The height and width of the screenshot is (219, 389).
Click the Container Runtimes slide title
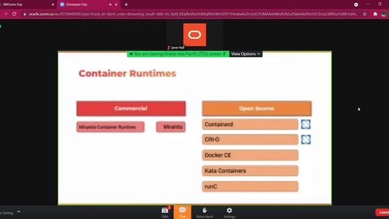(127, 74)
